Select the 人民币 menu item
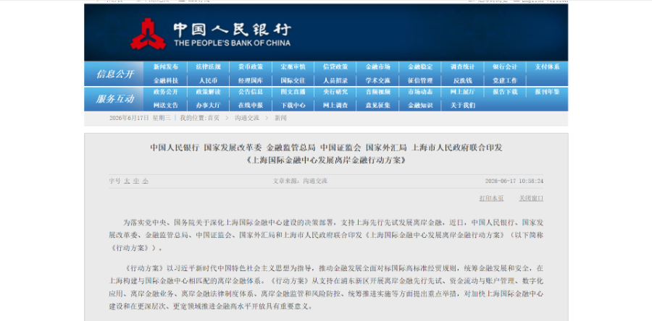 [x=208, y=80]
